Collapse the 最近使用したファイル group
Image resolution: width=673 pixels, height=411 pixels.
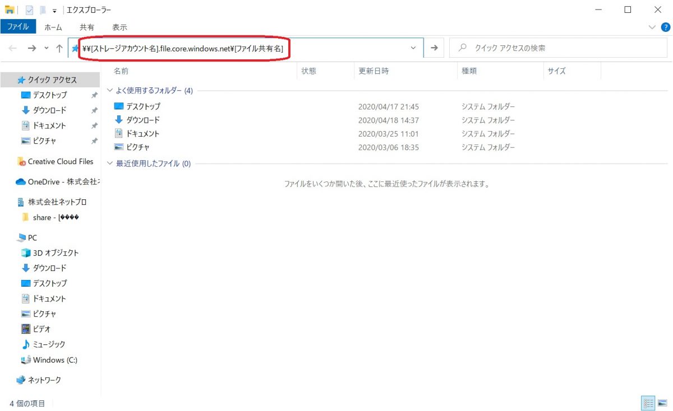(x=110, y=164)
